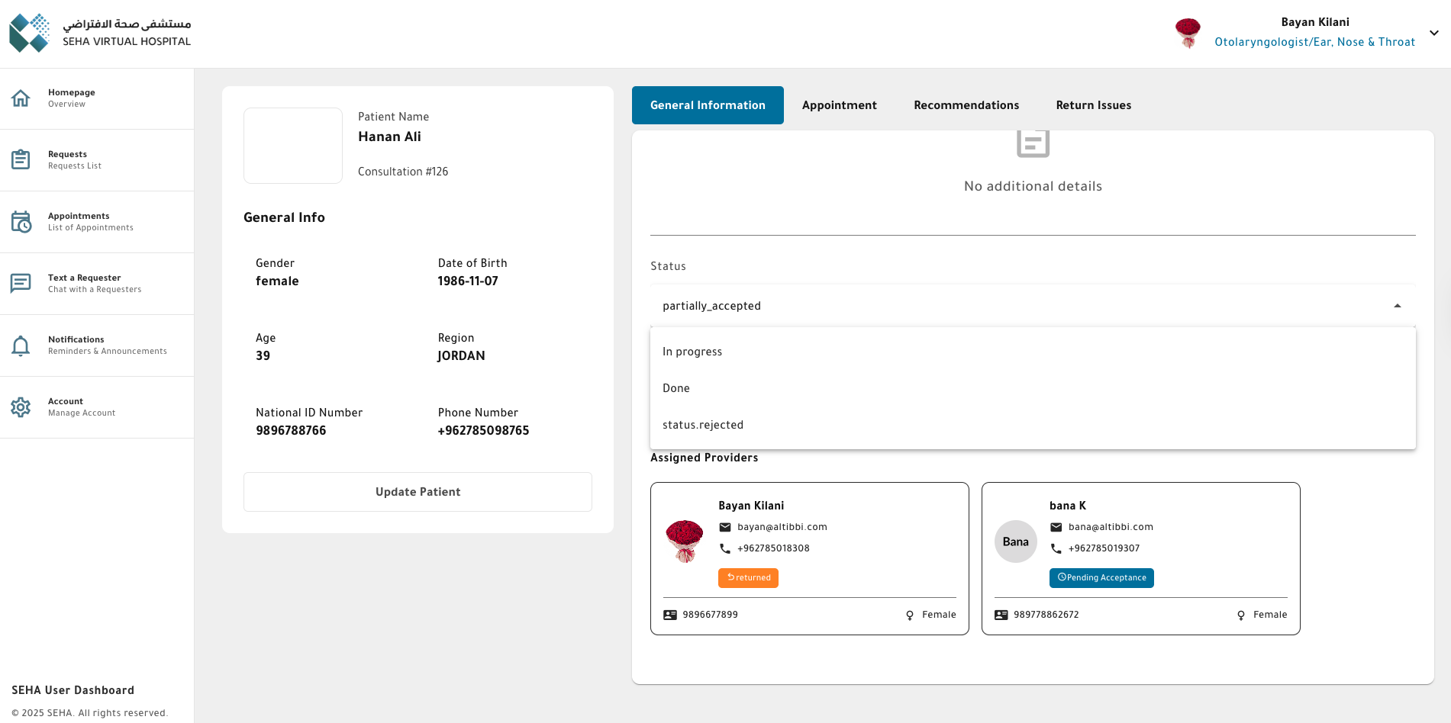
Task: Select "In progress" status option
Action: [692, 352]
